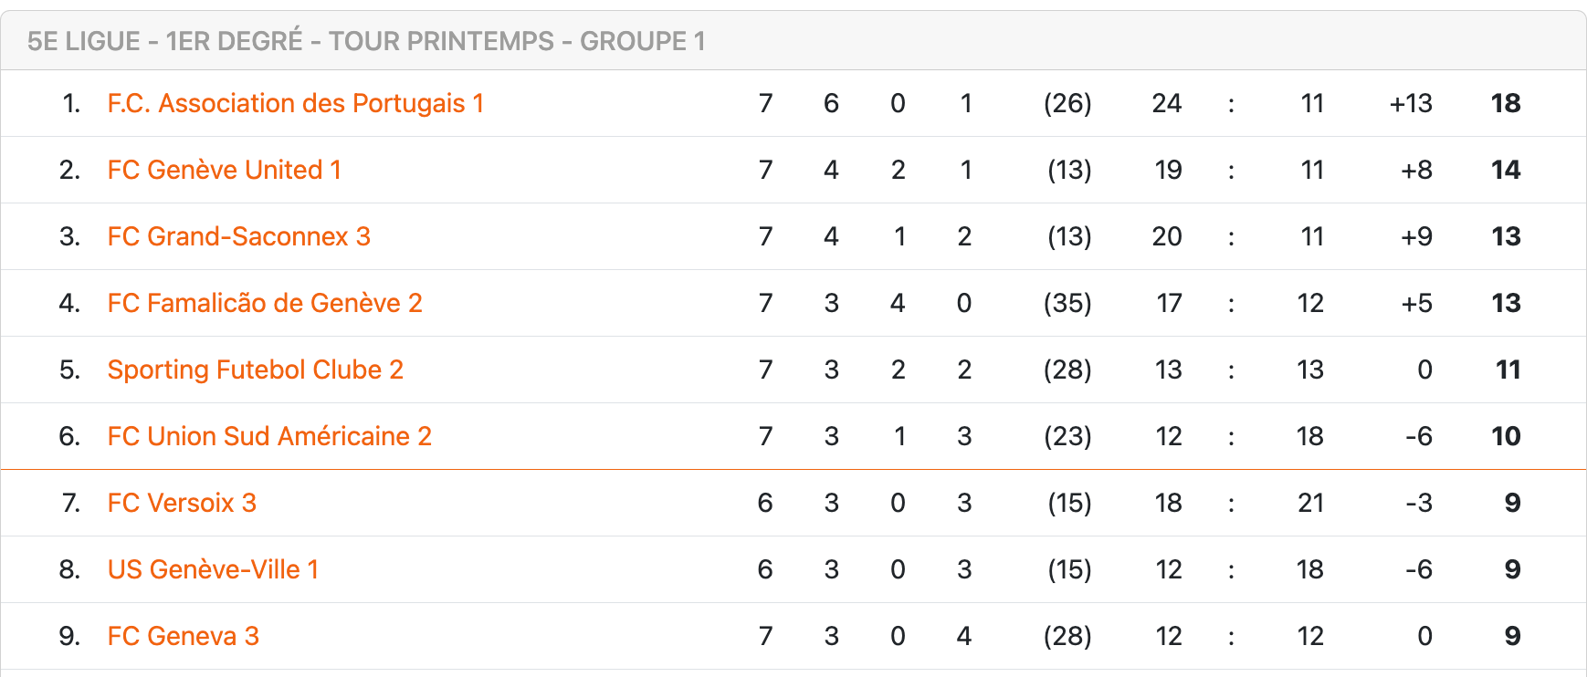Select the +13 goal difference of Portugais 1
The image size is (1587, 677).
click(1411, 103)
